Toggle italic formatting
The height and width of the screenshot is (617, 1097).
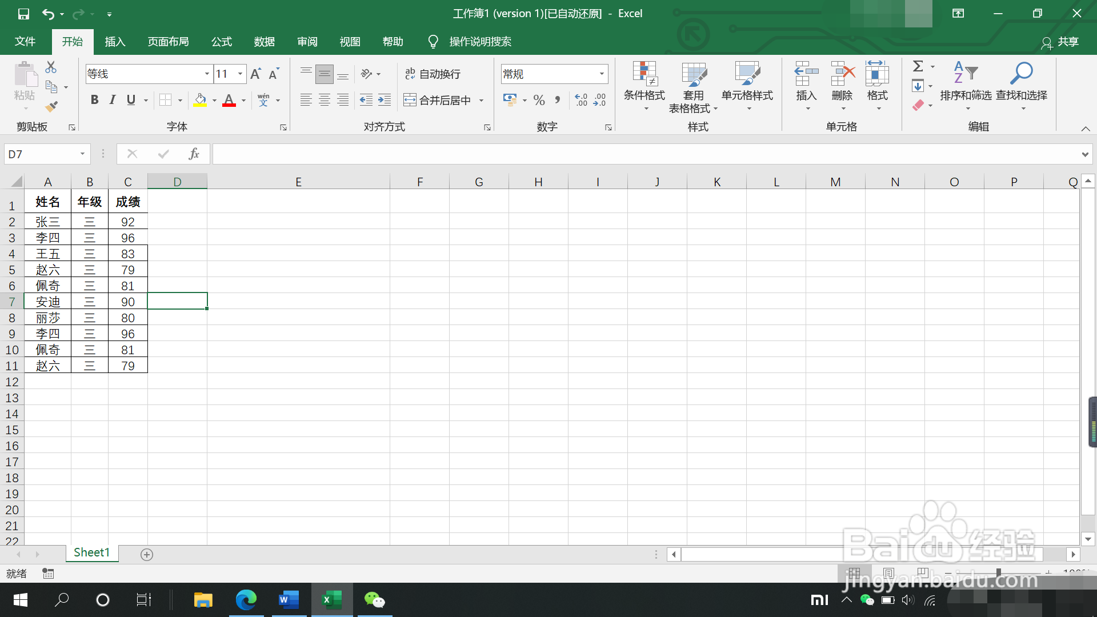coord(113,100)
